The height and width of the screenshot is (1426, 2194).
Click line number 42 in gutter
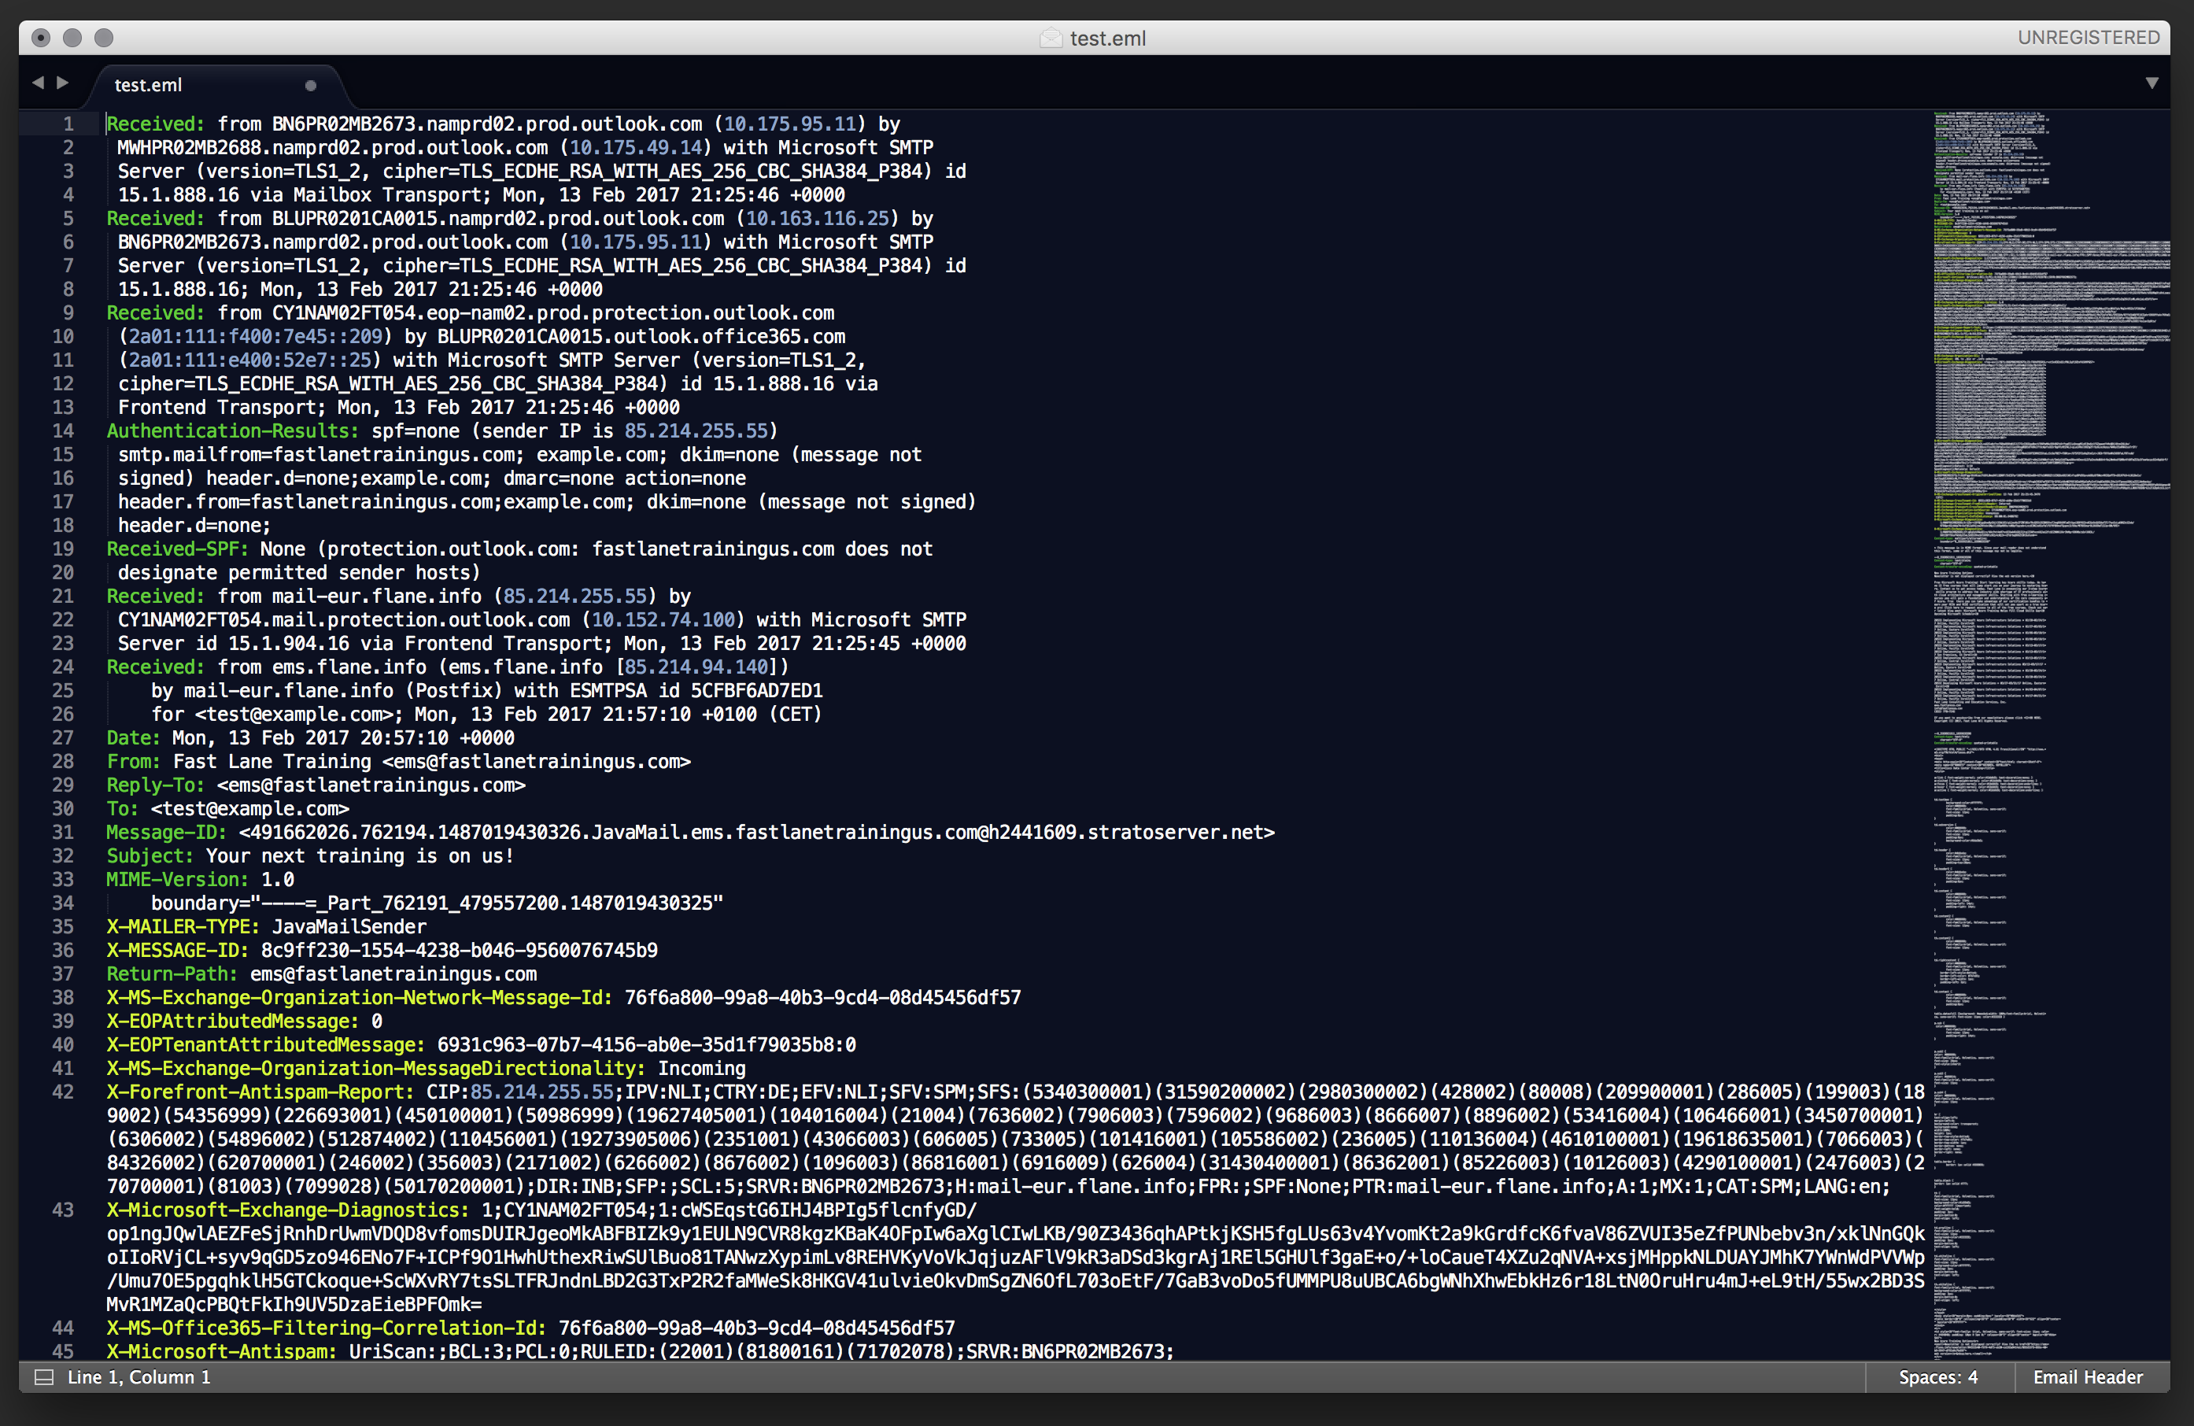tap(63, 1092)
